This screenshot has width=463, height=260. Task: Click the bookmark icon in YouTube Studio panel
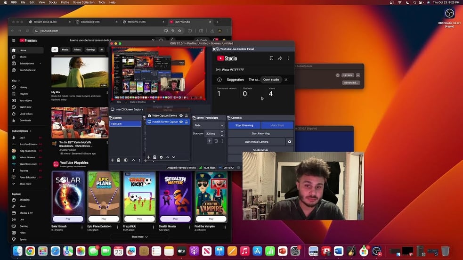pyautogui.click(x=271, y=58)
